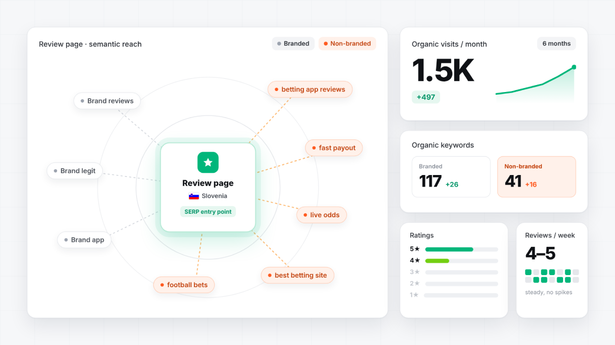615x345 pixels.
Task: Click the 5-star rating progress bar
Action: click(462, 249)
